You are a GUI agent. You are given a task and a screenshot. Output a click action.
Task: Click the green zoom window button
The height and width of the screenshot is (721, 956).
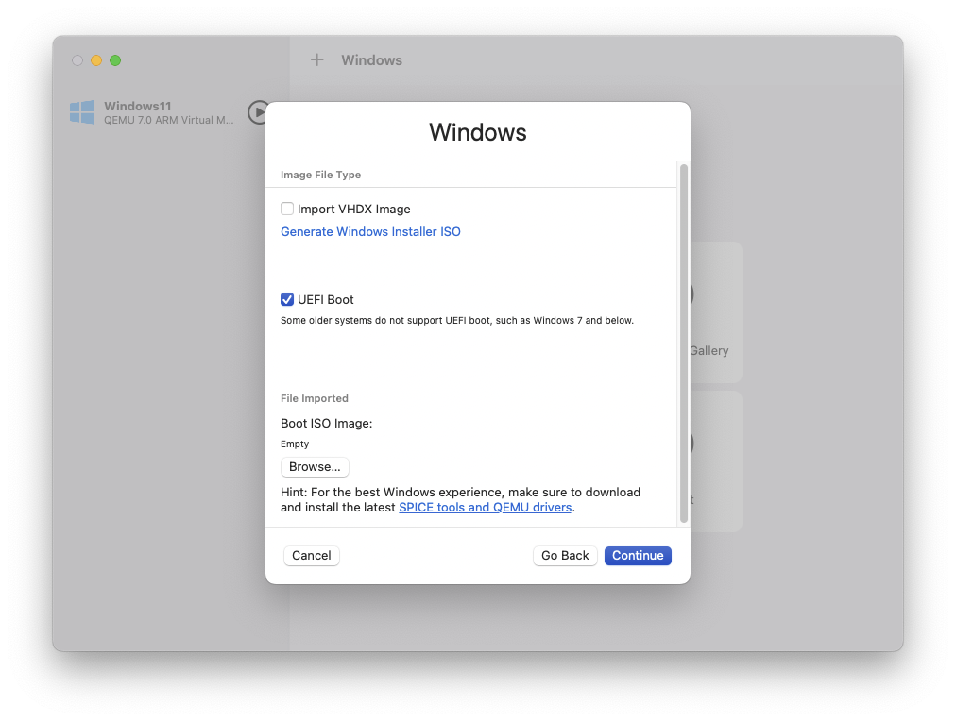[x=115, y=60]
